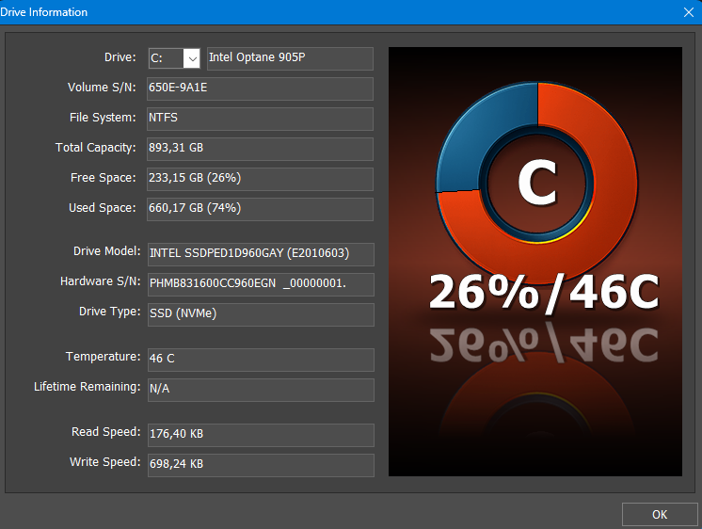Open the Drive letter dropdown
702x529 pixels.
pos(192,58)
